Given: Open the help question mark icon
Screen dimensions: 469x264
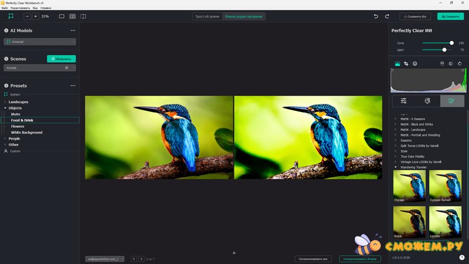Looking at the screenshot, I should pyautogui.click(x=462, y=258).
